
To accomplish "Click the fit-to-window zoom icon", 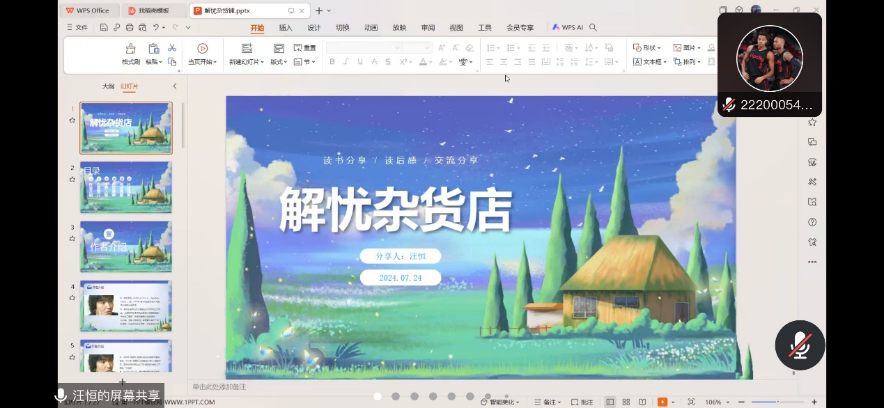I will [x=691, y=402].
